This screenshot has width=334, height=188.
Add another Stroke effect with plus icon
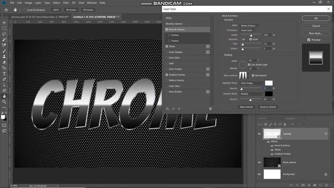pyautogui.click(x=208, y=46)
